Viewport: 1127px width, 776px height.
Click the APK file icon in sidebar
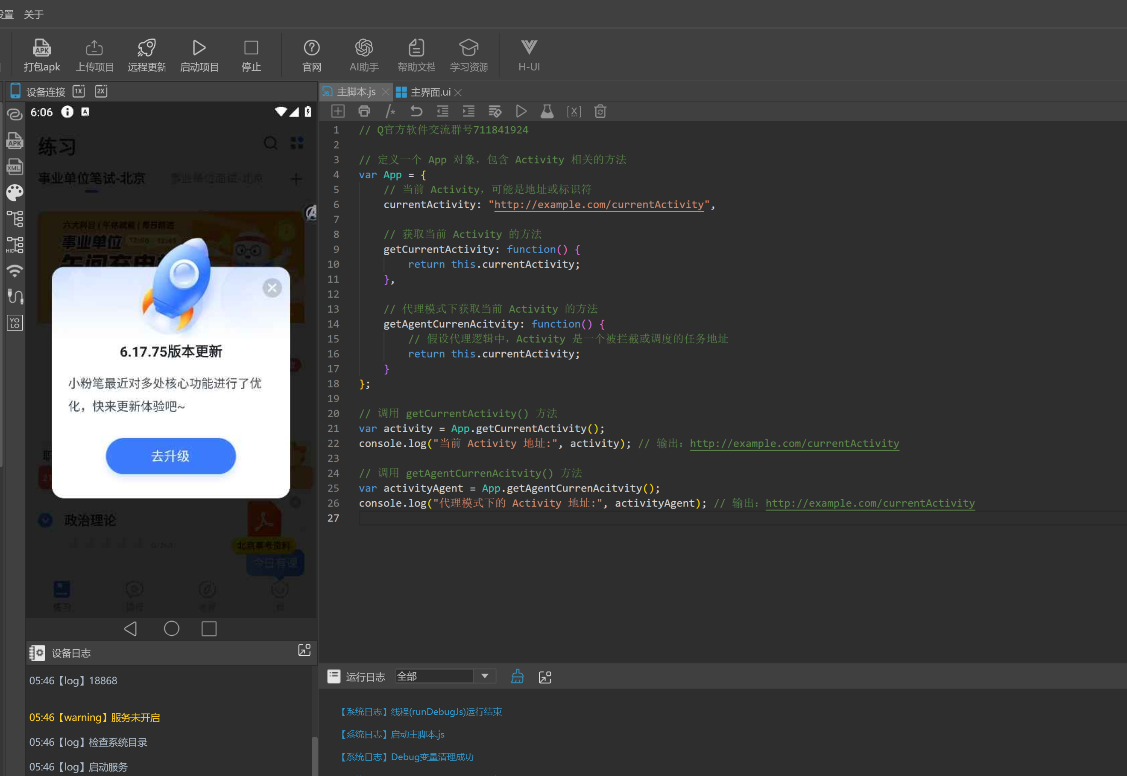(x=15, y=140)
